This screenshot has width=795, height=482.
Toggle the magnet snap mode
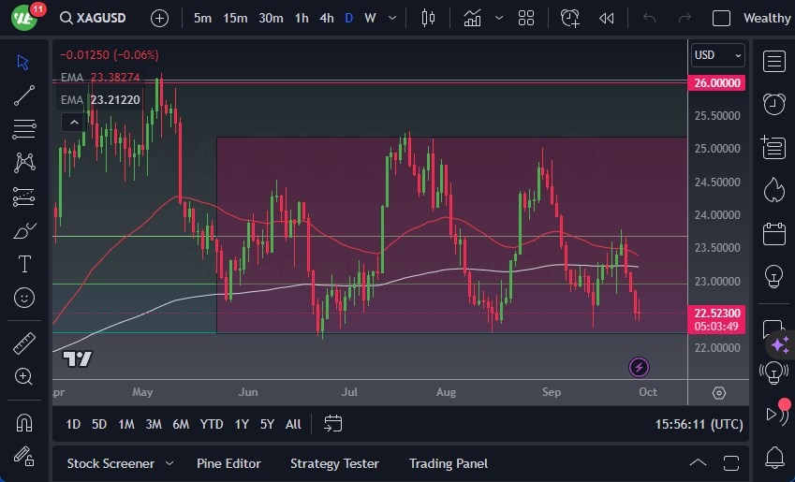tap(24, 422)
